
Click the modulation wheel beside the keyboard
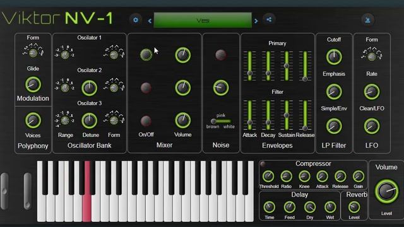[x=28, y=191]
